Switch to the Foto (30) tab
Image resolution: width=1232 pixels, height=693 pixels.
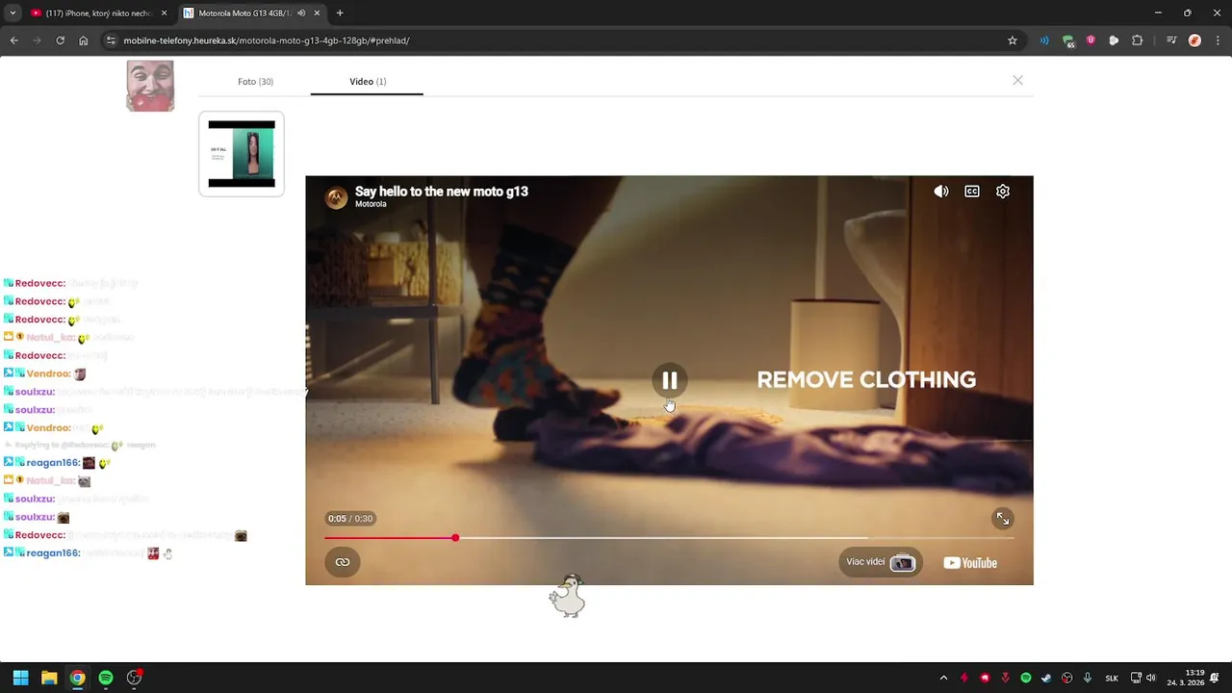(255, 82)
